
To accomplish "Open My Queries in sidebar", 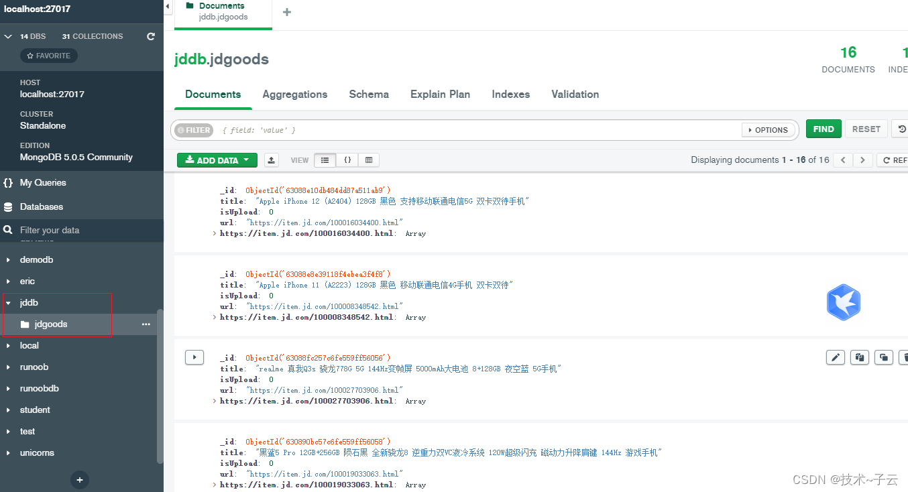I will tap(82, 182).
